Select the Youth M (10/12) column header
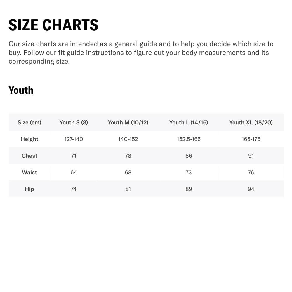The image size is (292, 292). (128, 122)
